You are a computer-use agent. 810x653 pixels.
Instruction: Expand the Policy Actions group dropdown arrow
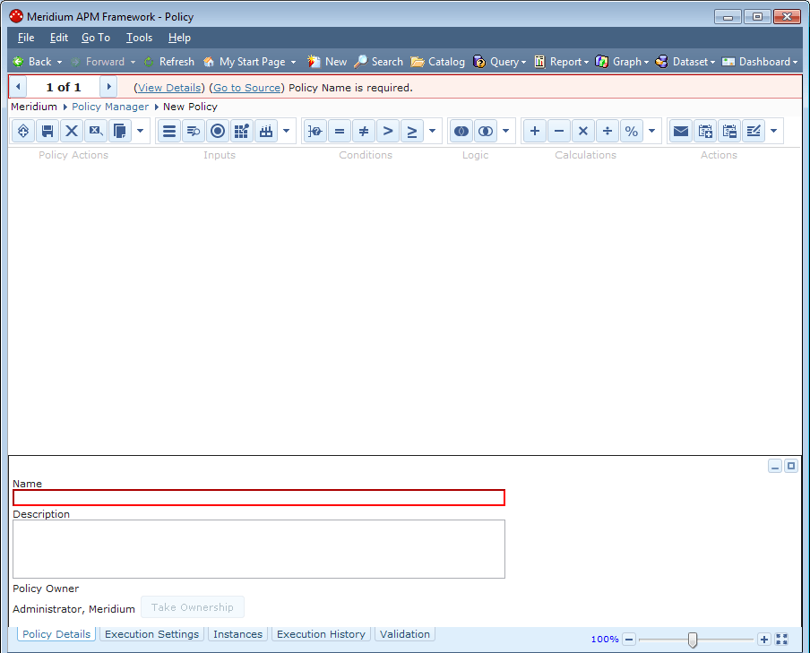(x=140, y=131)
